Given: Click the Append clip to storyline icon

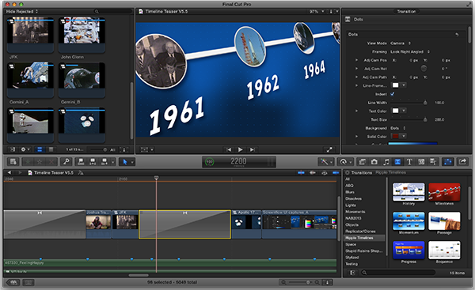Looking at the screenshot, I should [x=104, y=162].
